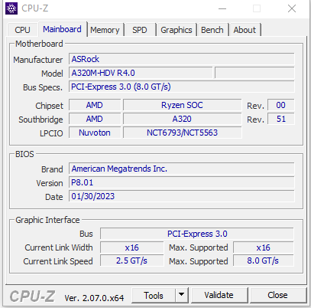Viewport: 311px width, 308px height.
Task: Open the About tab
Action: tap(245, 30)
